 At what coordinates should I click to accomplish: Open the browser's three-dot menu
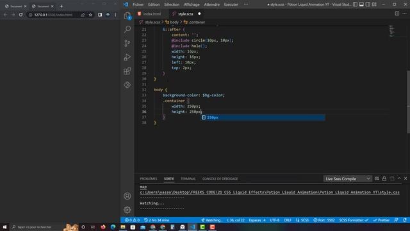coord(115,15)
